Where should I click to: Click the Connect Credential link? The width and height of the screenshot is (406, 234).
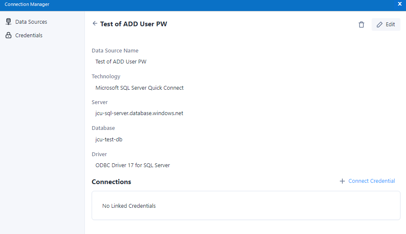(x=372, y=181)
